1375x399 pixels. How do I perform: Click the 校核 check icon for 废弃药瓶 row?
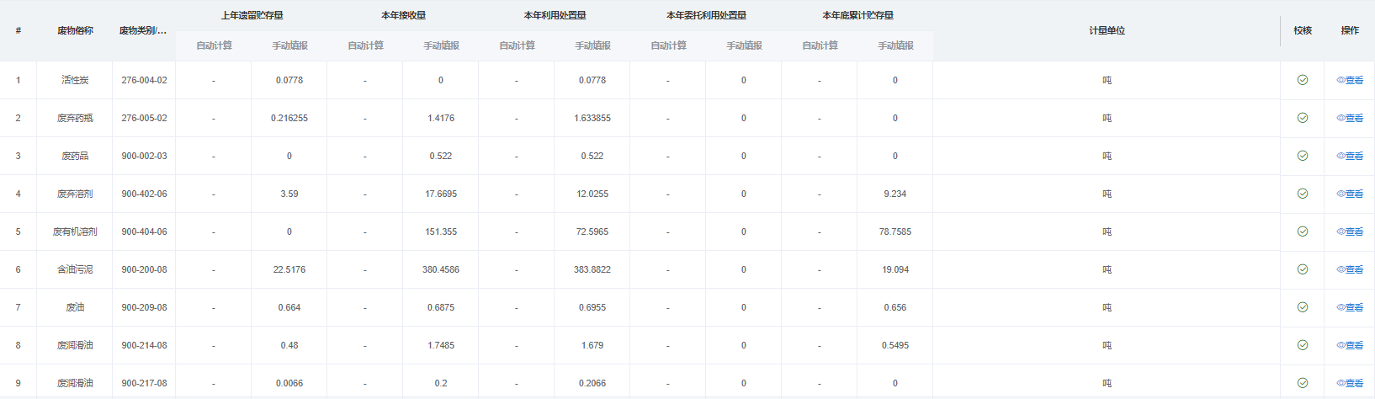click(1302, 118)
